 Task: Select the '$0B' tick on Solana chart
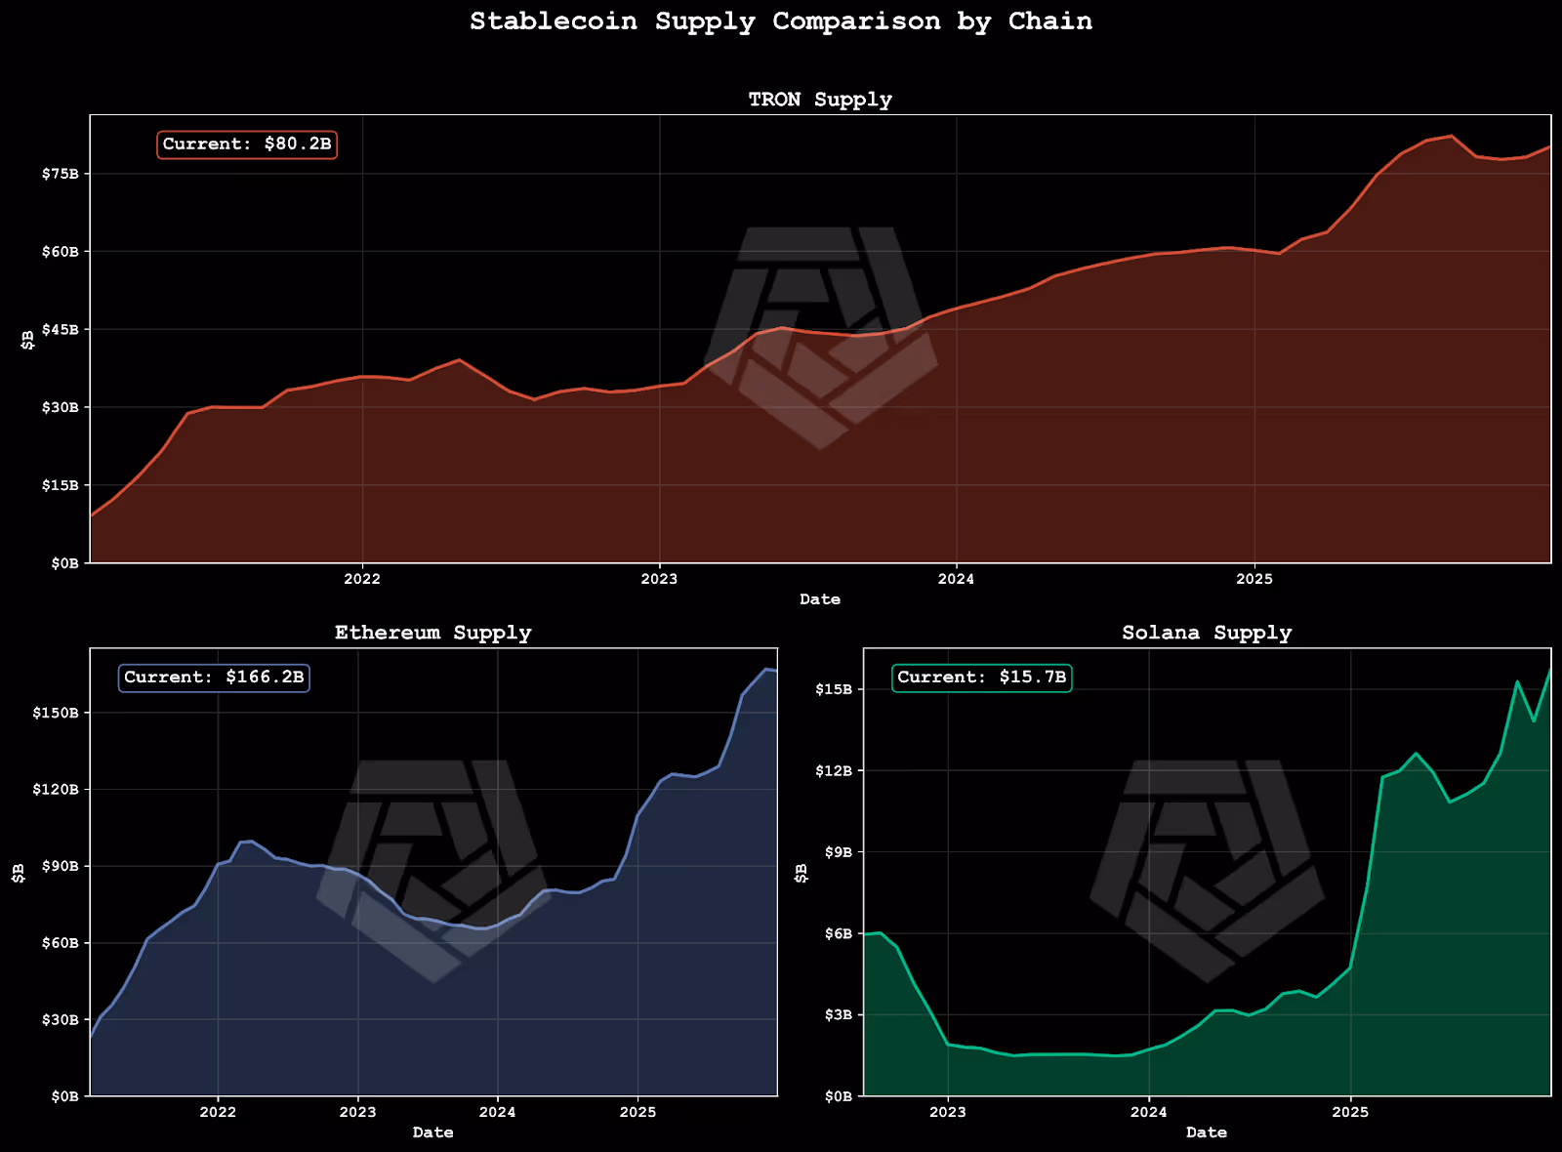click(839, 1096)
